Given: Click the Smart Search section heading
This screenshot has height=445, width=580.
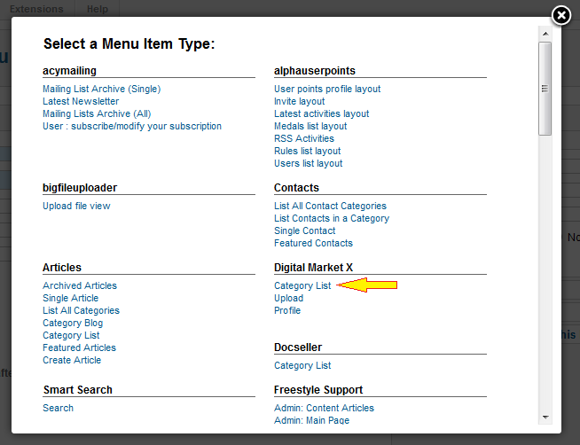Looking at the screenshot, I should click(x=78, y=390).
